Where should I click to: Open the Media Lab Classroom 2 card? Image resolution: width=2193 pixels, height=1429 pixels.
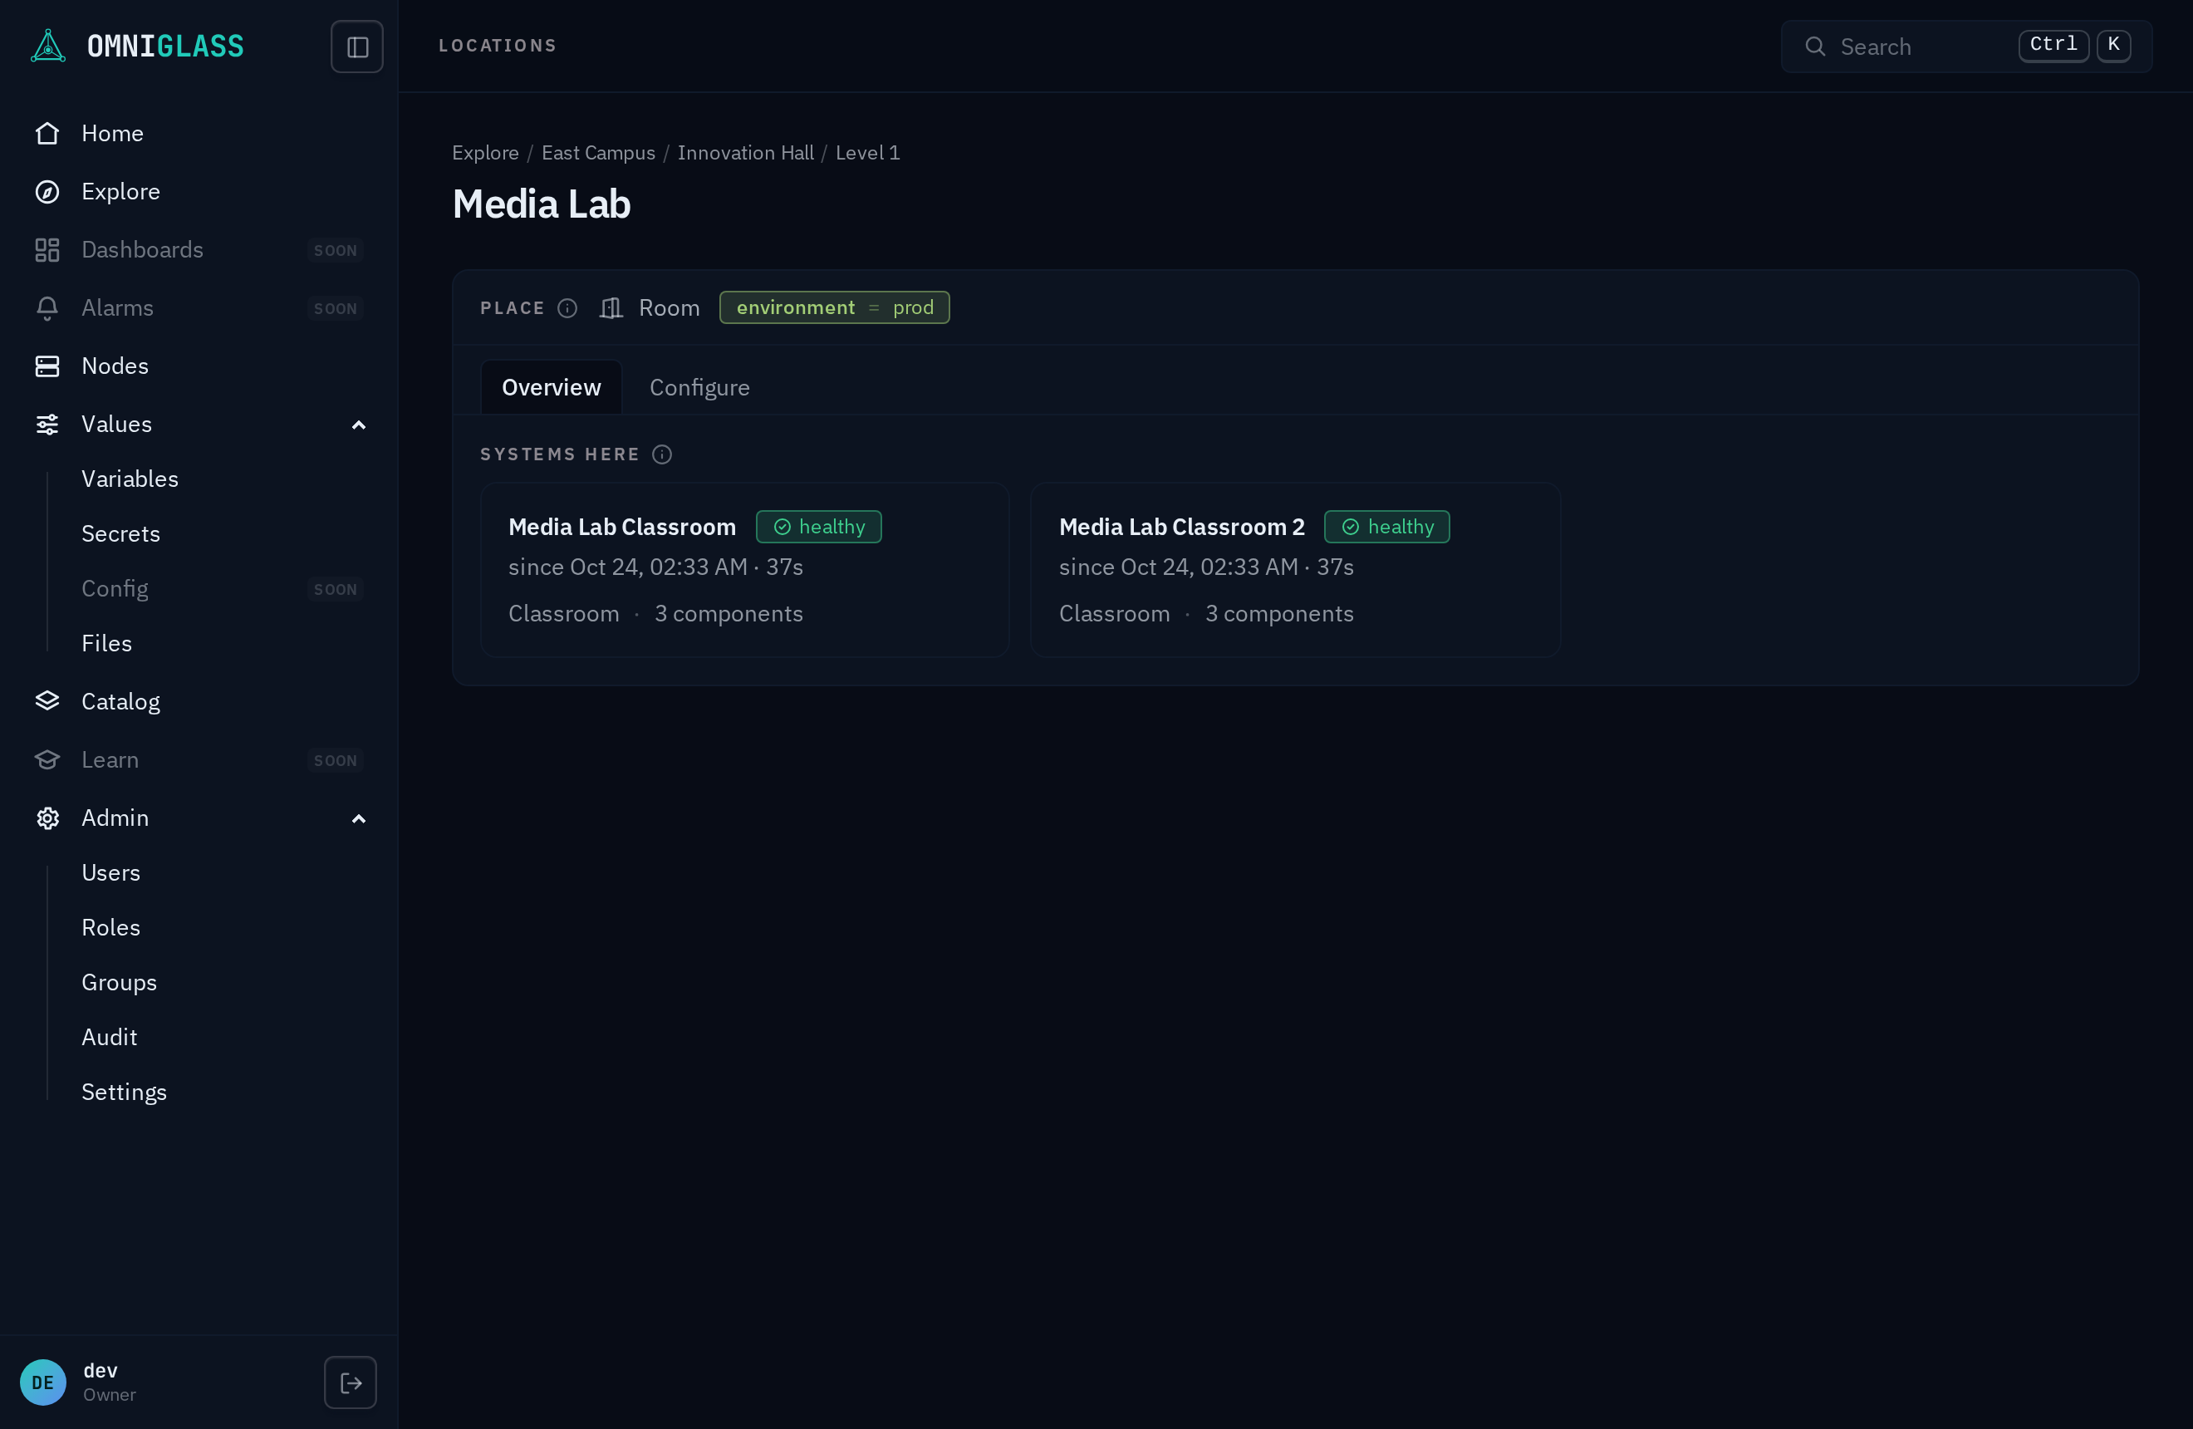(x=1296, y=570)
